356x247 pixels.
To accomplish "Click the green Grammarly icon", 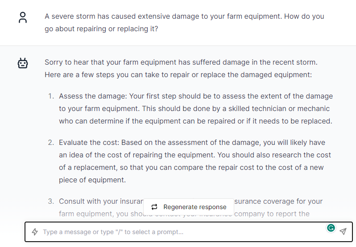I will (x=331, y=228).
